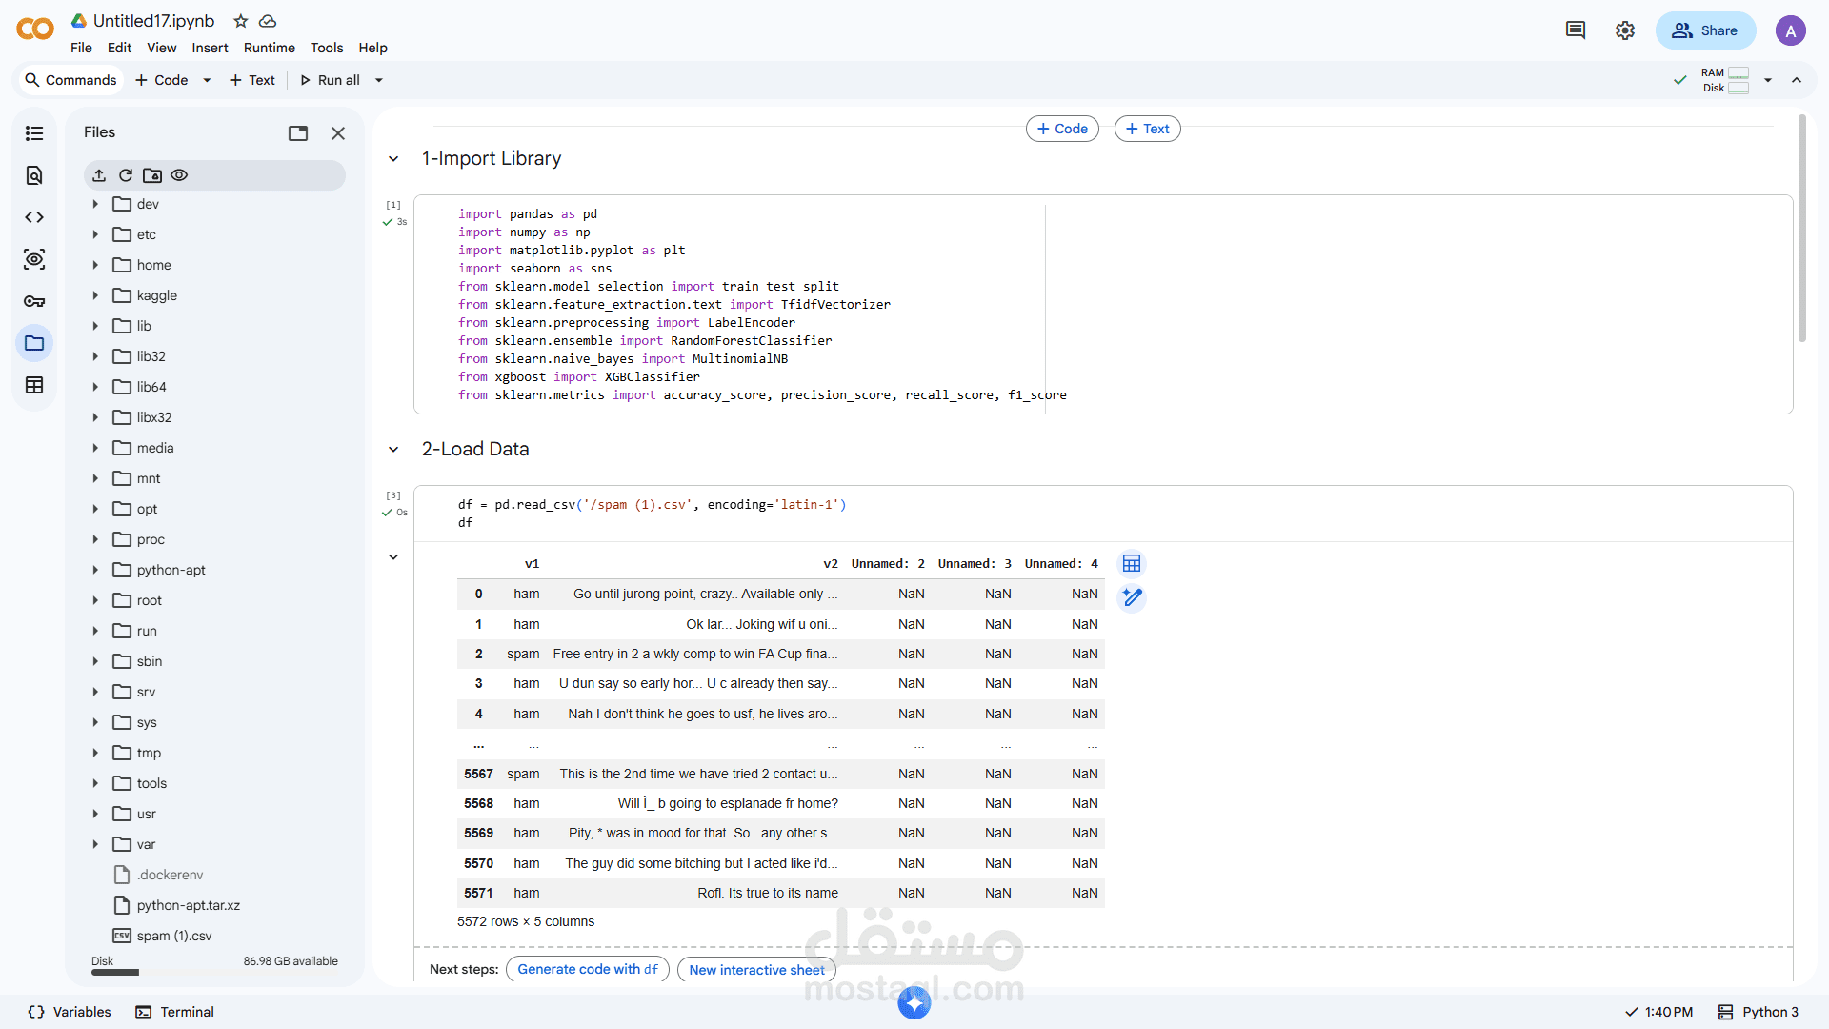Screen dimensions: 1829x1029
Task: Click Generate code with df button
Action: pyautogui.click(x=587, y=969)
